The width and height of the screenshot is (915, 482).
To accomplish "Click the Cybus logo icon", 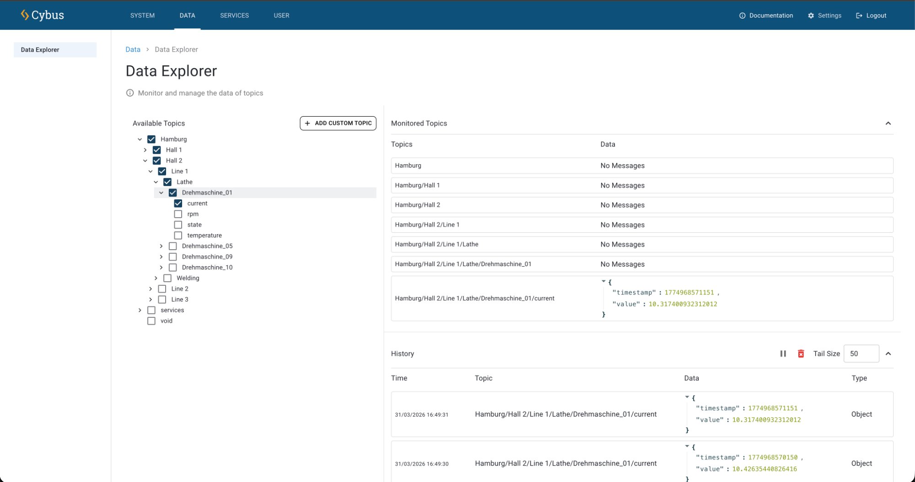I will (x=25, y=15).
